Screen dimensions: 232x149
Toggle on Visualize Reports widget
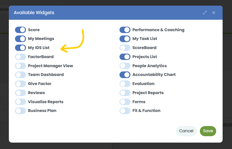click(20, 102)
